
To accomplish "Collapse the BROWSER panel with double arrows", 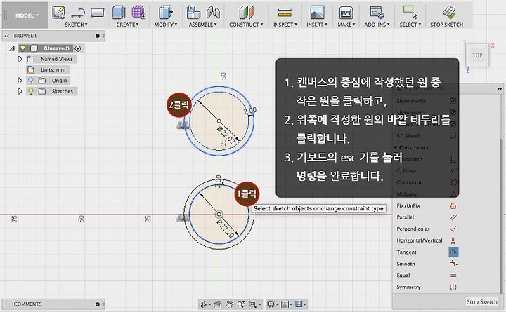I will (6, 36).
